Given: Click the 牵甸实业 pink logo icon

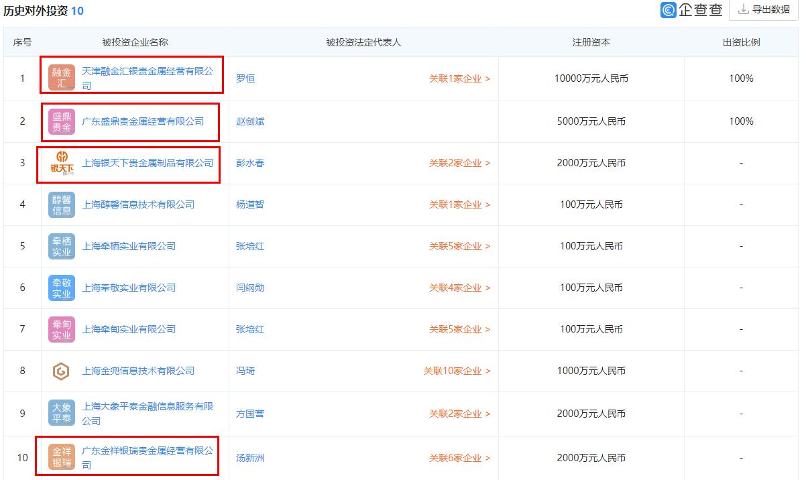Looking at the screenshot, I should 60,329.
